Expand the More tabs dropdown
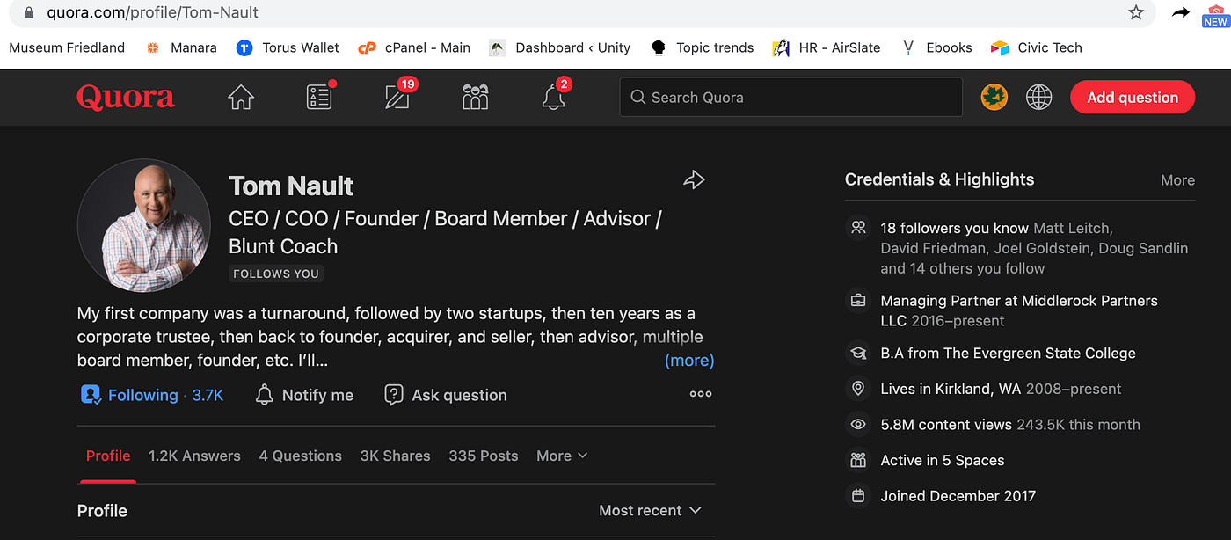 point(562,456)
